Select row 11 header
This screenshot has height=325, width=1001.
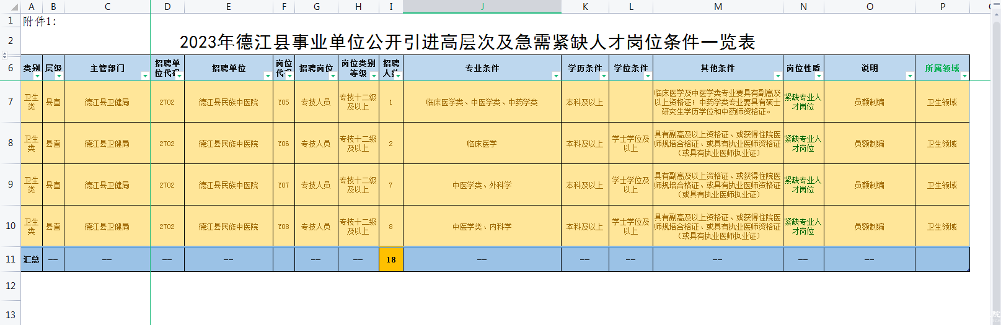click(x=11, y=259)
